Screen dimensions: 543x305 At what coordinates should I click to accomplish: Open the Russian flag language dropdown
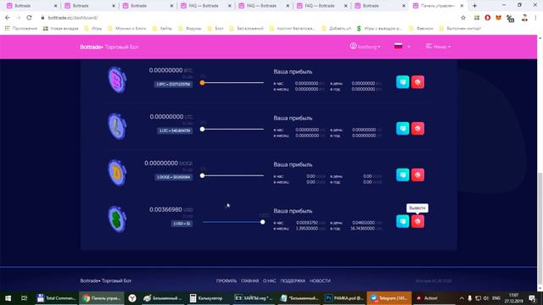401,46
